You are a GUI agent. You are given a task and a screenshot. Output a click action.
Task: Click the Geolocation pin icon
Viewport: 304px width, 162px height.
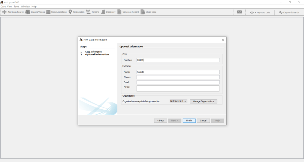coord(70,12)
